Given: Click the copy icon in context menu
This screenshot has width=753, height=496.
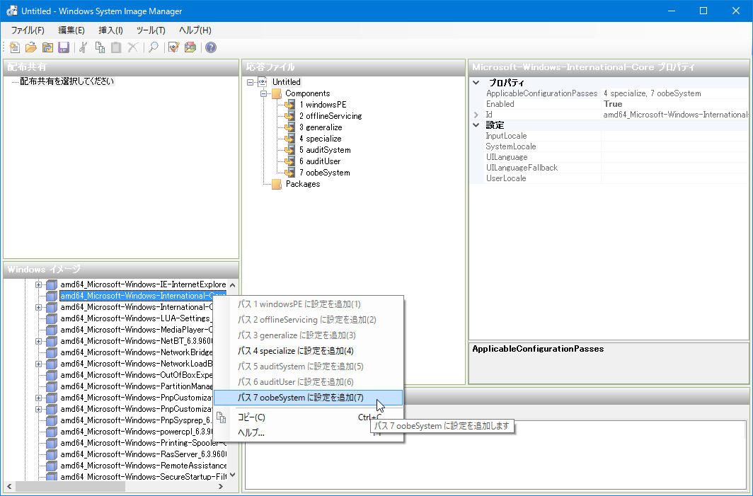Looking at the screenshot, I should click(221, 417).
